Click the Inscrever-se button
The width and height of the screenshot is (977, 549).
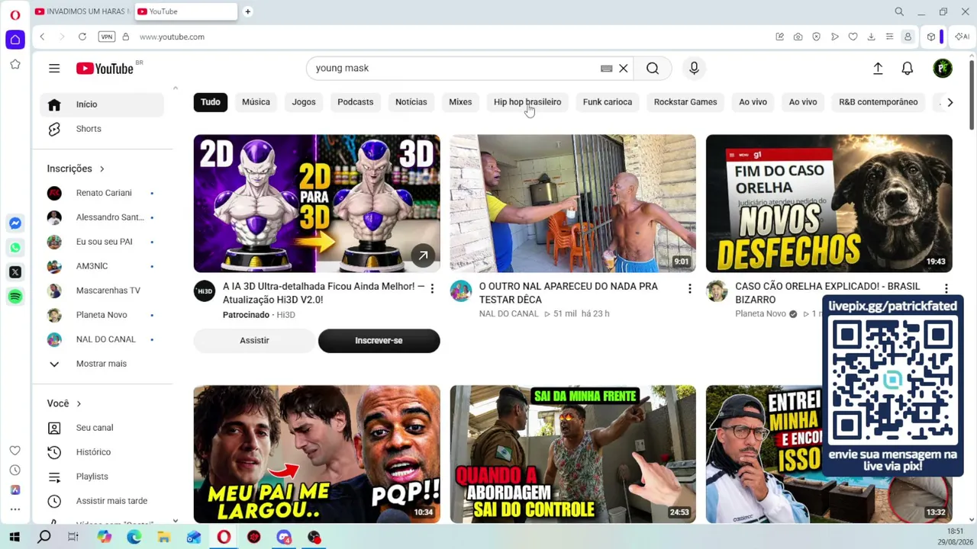pyautogui.click(x=379, y=341)
